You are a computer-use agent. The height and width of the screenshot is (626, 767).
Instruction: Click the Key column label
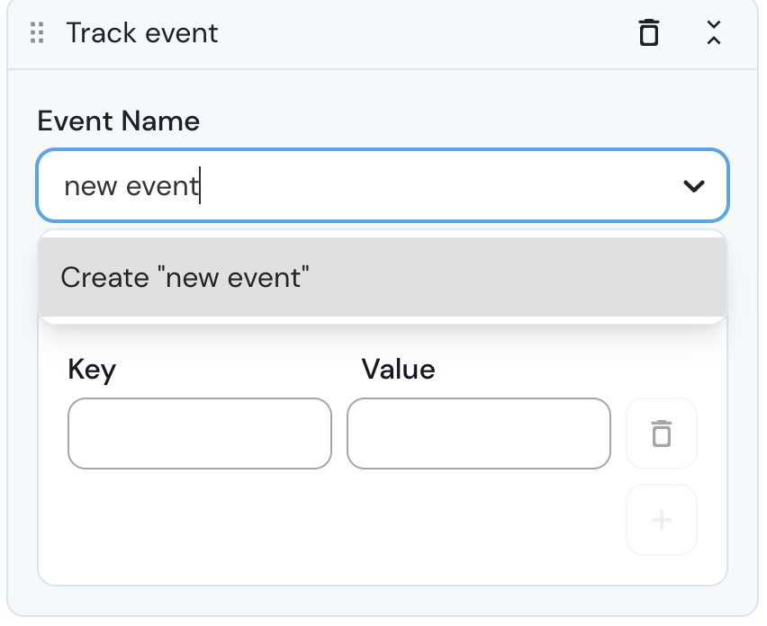[92, 369]
